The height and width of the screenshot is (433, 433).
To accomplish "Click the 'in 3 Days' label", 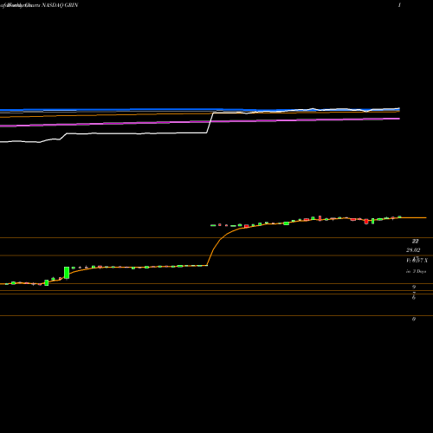I will click(x=417, y=271).
